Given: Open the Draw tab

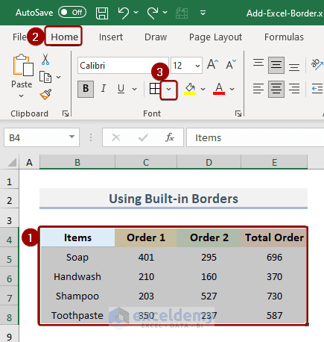Looking at the screenshot, I should [156, 37].
